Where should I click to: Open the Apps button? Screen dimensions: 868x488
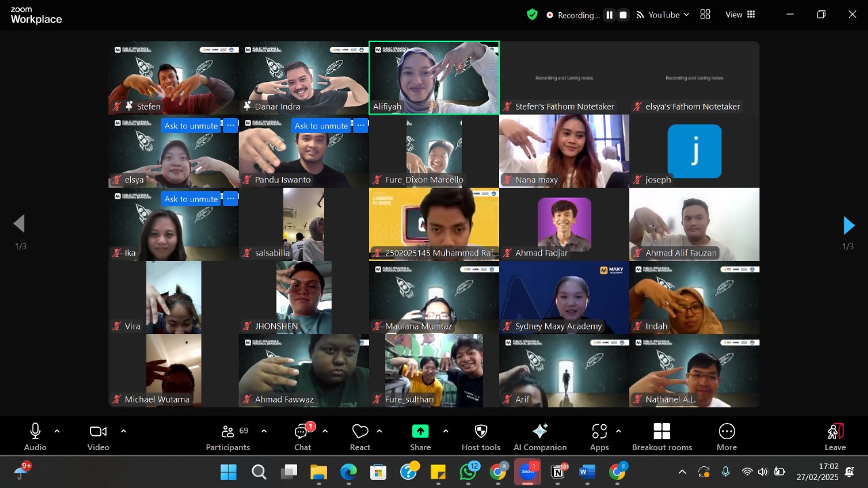pos(599,436)
